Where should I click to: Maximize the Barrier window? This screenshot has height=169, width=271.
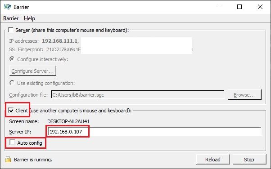(x=239, y=7)
